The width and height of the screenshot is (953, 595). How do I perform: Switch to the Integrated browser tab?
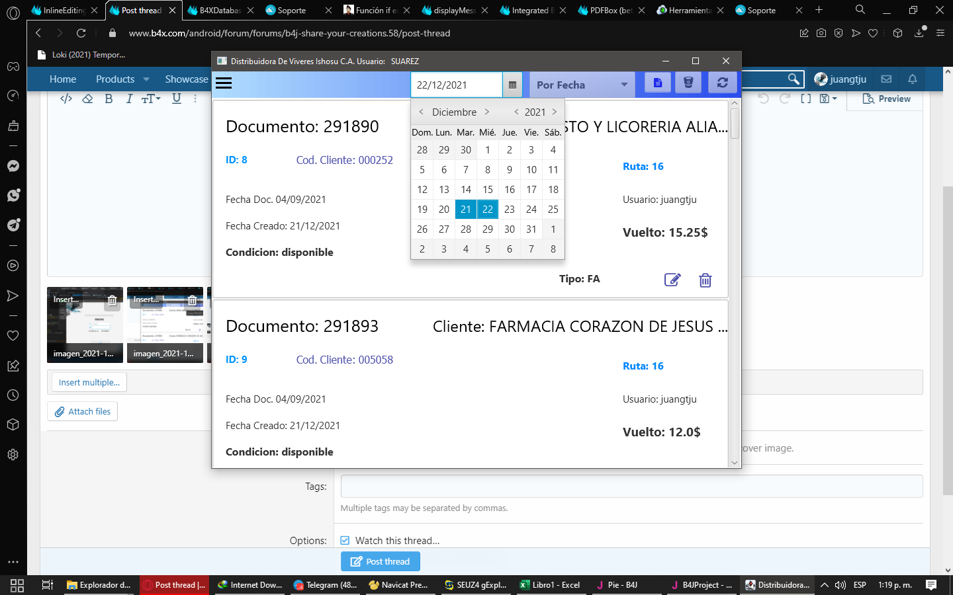click(534, 11)
